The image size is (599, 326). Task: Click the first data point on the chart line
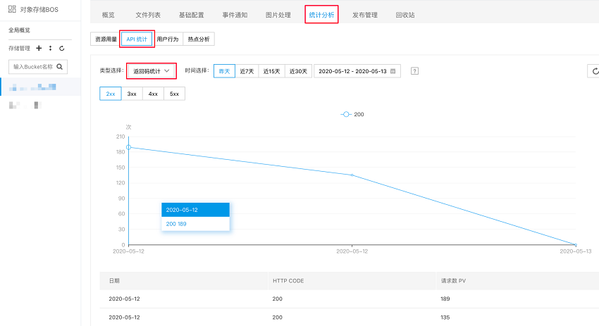(x=128, y=147)
